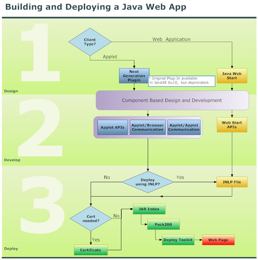Click the Web Start APIs box

[232, 125]
